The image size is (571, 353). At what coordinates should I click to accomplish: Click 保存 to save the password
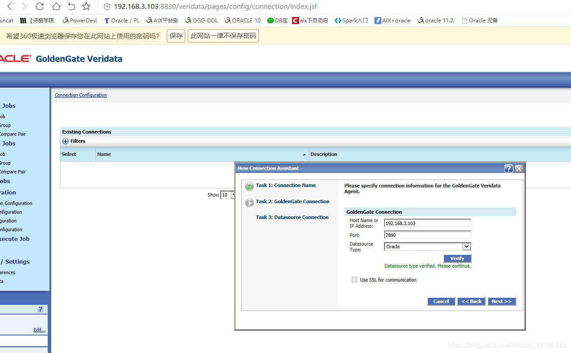(176, 36)
